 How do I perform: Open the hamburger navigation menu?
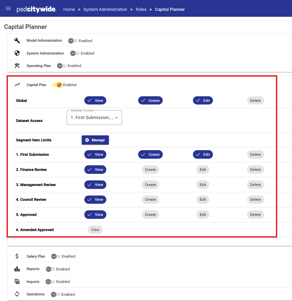click(8, 9)
